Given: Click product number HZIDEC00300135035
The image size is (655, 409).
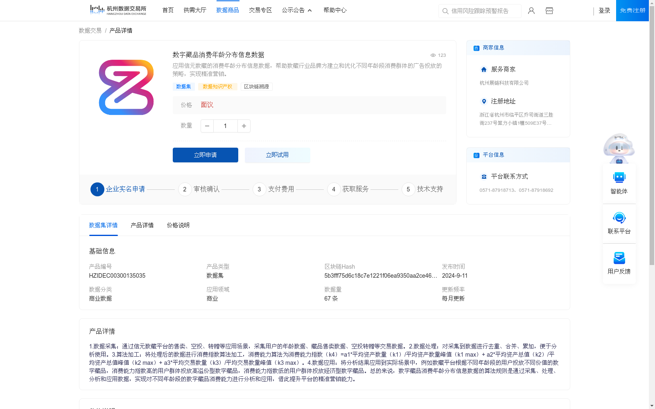Looking at the screenshot, I should (117, 276).
